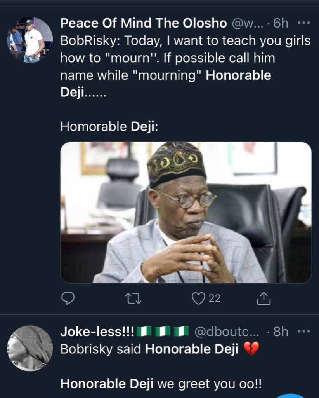Reply to the Peace Of Mind tweet
Screen dimensions: 319x398
68,298
